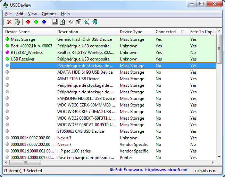The image size is (225, 177).
Task: Open the Help menu
Action: [x=65, y=14]
